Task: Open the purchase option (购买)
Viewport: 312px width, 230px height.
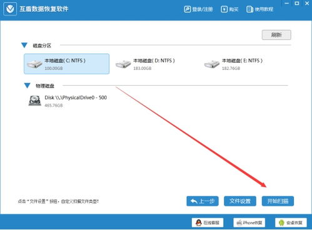Action: (229, 9)
